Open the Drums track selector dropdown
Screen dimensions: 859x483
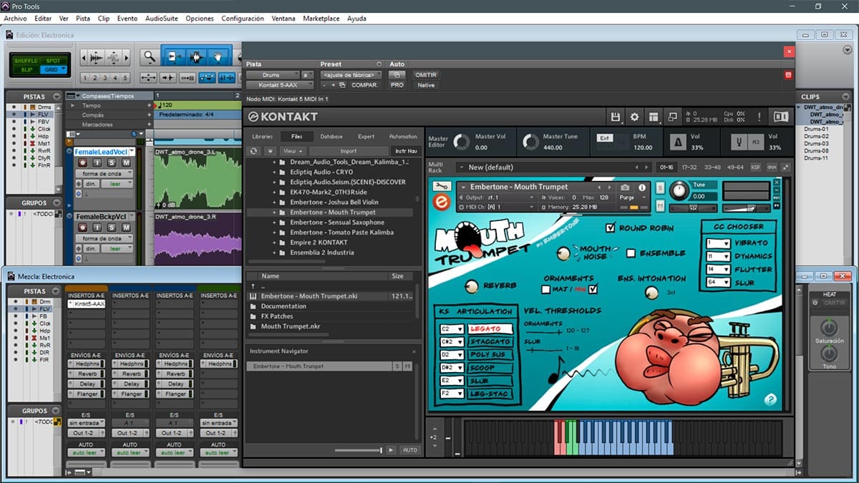tap(273, 75)
